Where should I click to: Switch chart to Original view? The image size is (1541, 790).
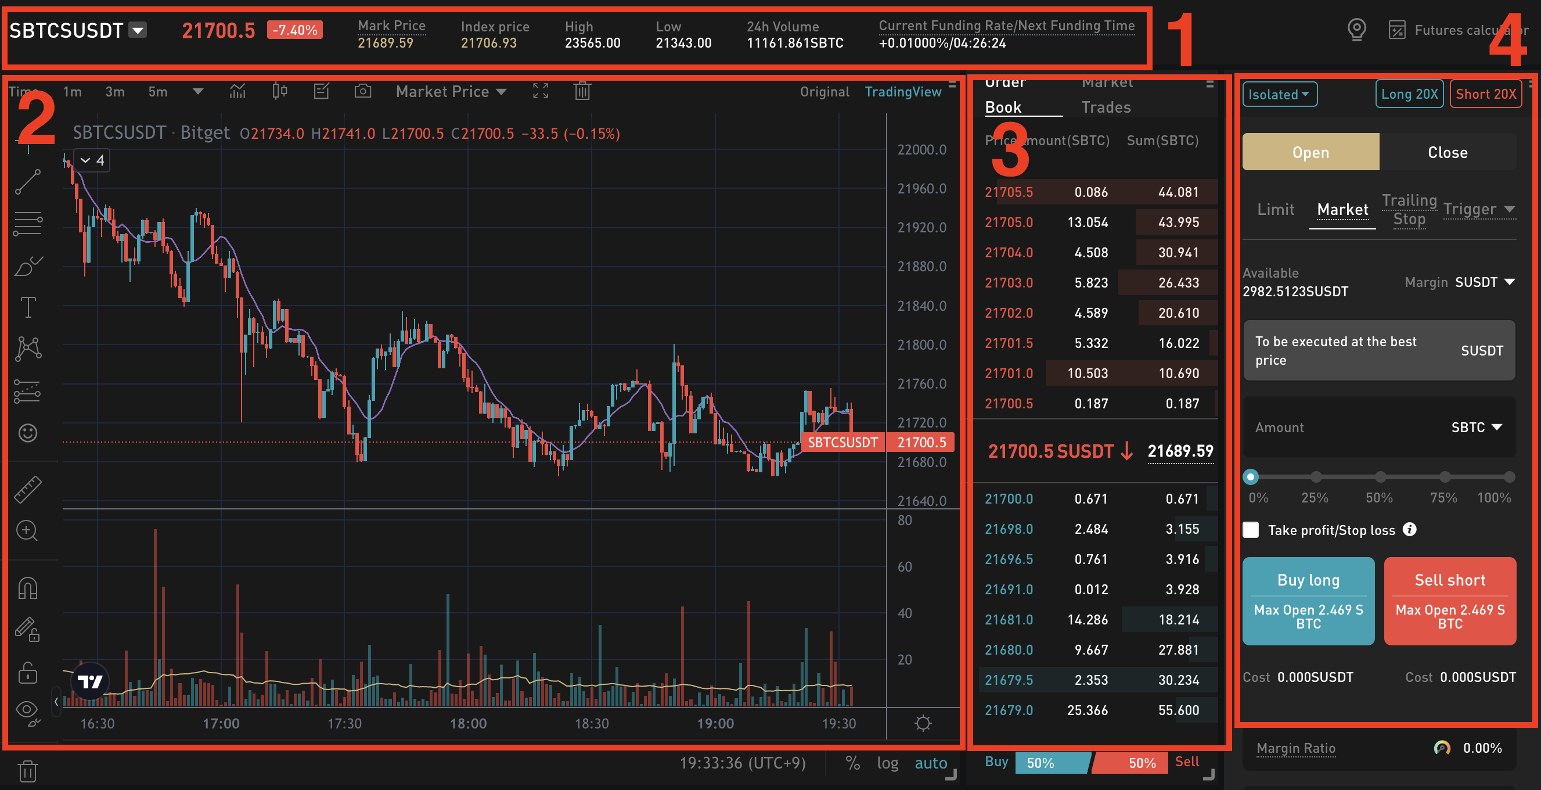[x=824, y=92]
